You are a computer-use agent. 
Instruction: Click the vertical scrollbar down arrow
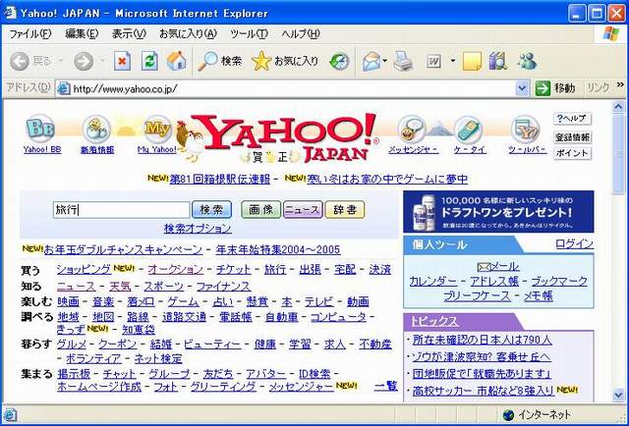618,395
